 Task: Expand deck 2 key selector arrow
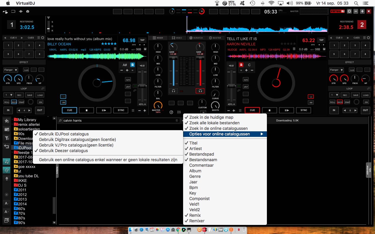coord(324,49)
